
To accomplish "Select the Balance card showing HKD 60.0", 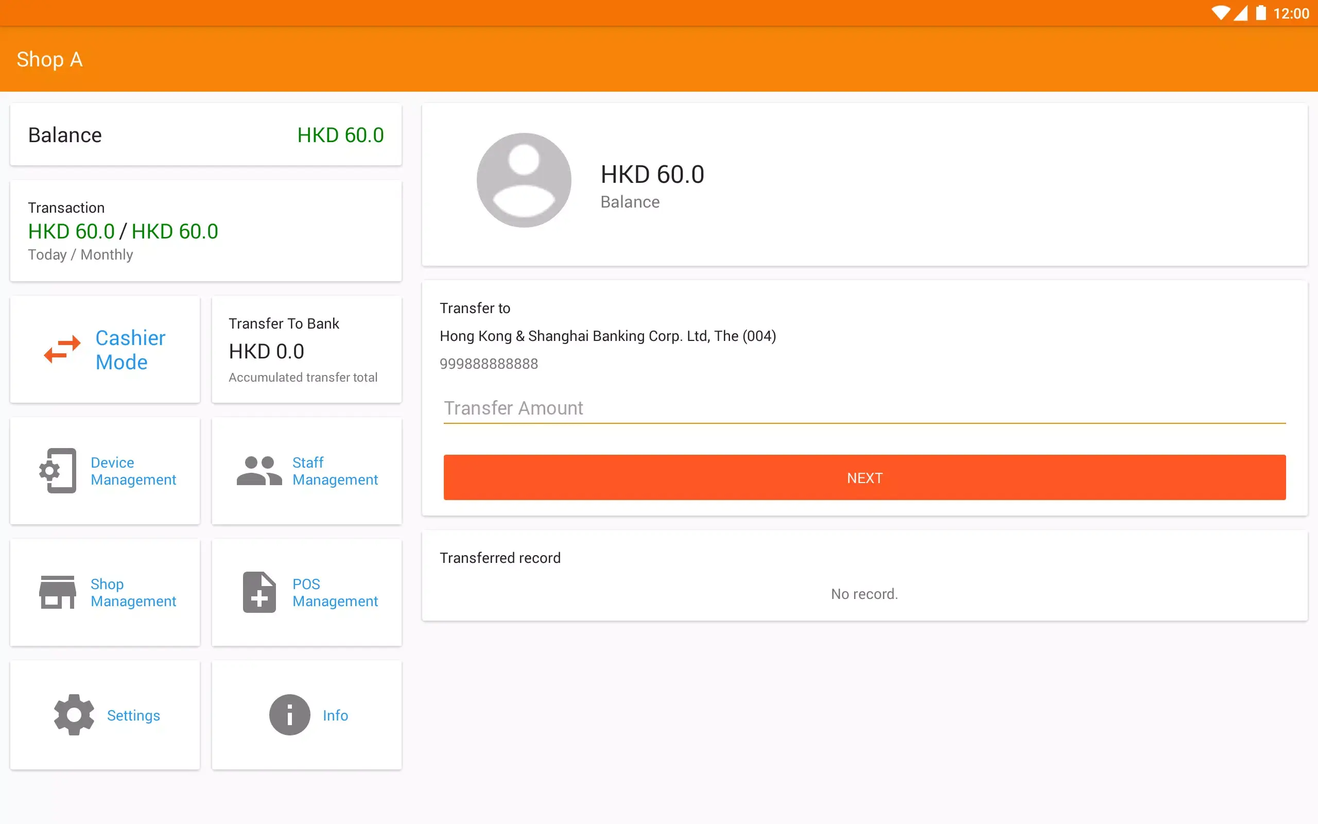I will 206,134.
